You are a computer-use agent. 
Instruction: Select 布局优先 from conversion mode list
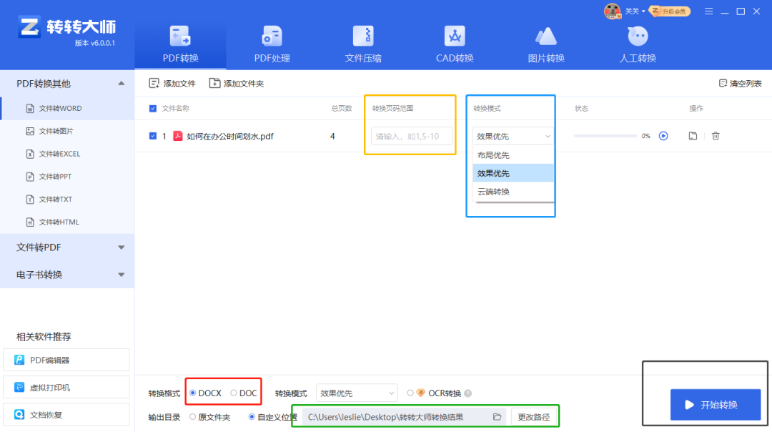click(x=494, y=154)
